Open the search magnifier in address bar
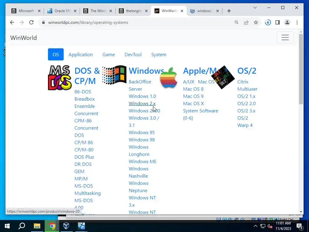The image size is (309, 232). coord(237,22)
